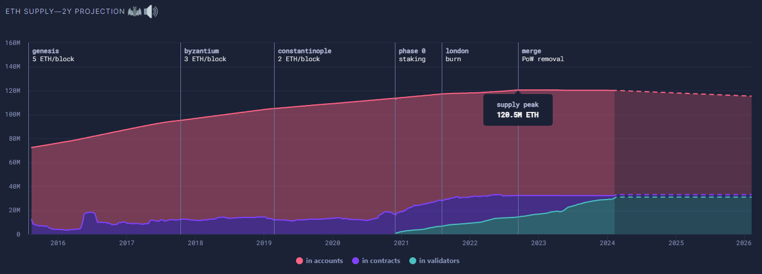
Task: Toggle the 'in validators' legend entry
Action: pyautogui.click(x=434, y=261)
